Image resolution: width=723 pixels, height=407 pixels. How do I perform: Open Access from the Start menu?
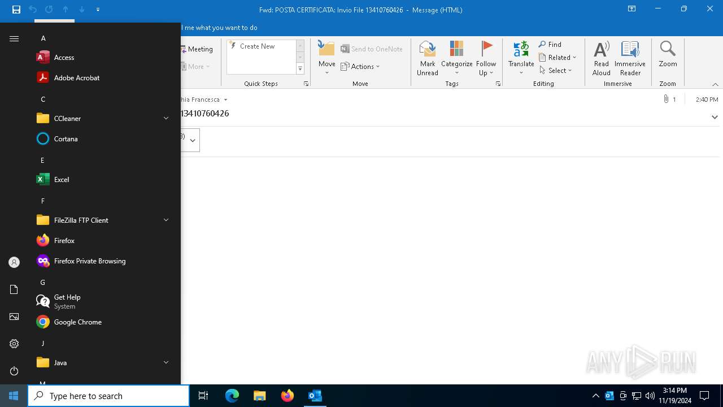tap(104, 57)
